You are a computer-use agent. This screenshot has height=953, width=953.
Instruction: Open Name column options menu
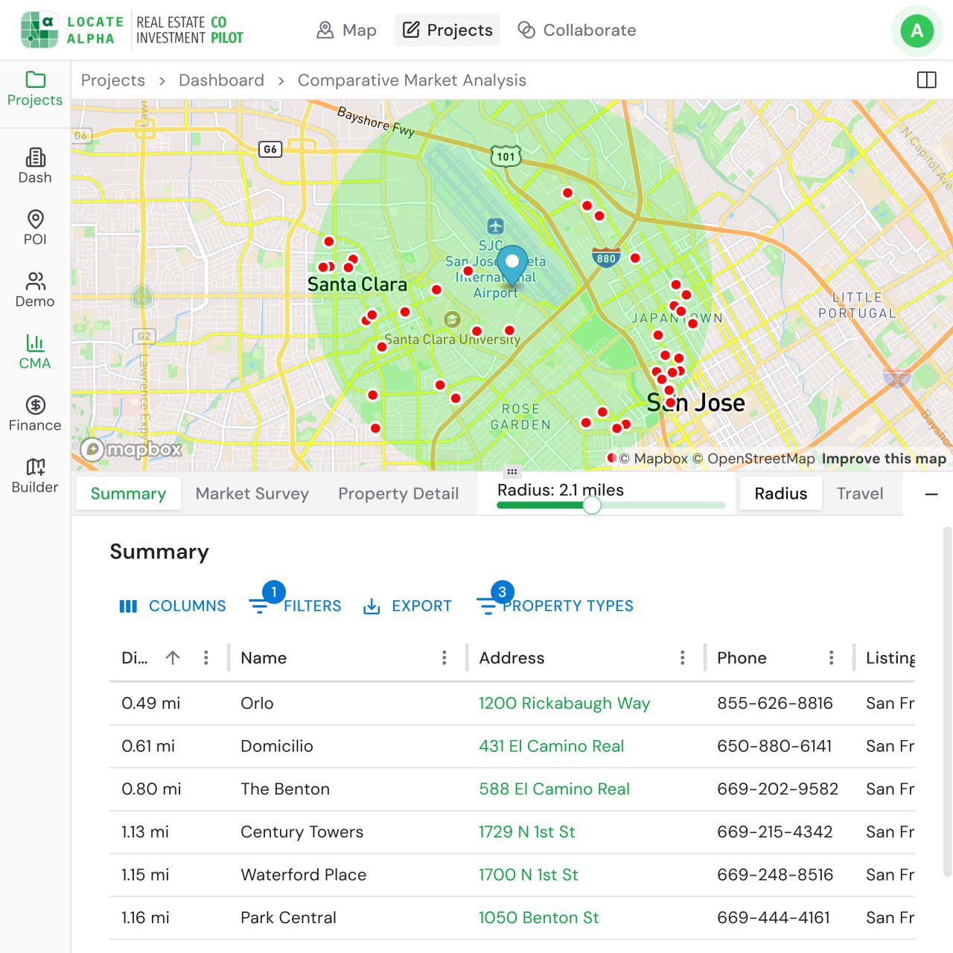[x=444, y=657]
